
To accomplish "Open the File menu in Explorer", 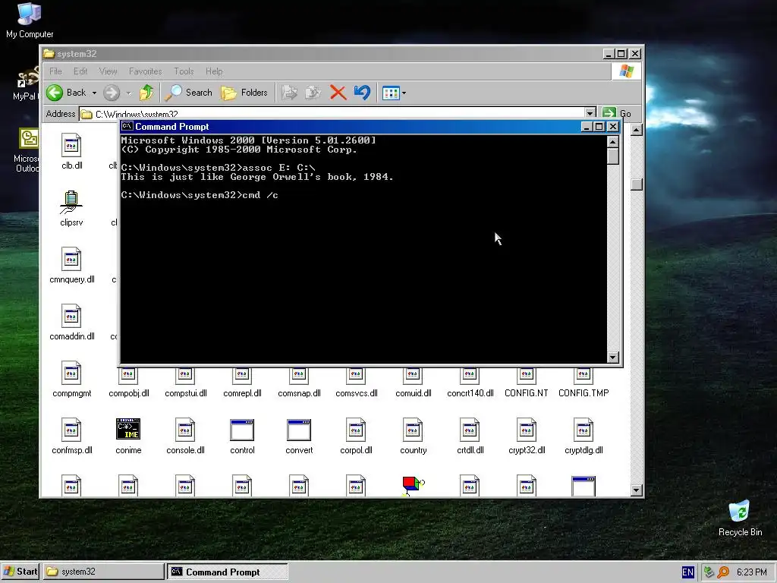I will [55, 71].
